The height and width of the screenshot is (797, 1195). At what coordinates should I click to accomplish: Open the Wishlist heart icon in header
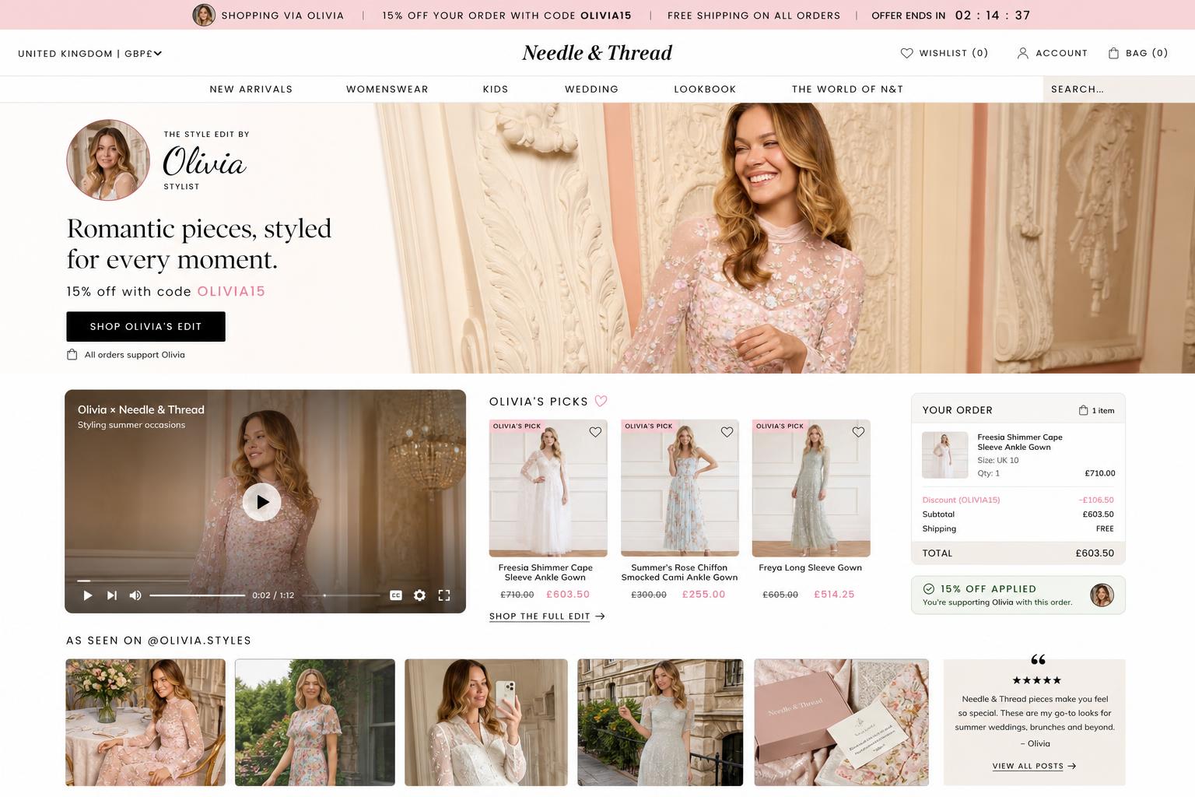pyautogui.click(x=906, y=53)
